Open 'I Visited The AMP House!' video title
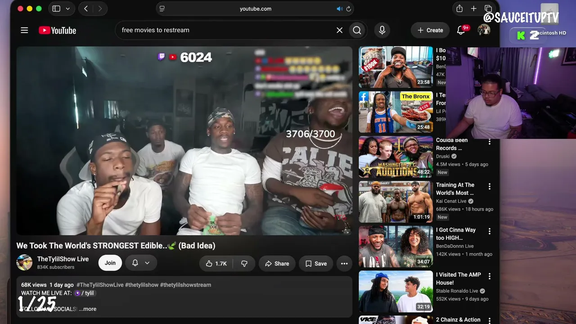This screenshot has height=324, width=576. (x=459, y=279)
